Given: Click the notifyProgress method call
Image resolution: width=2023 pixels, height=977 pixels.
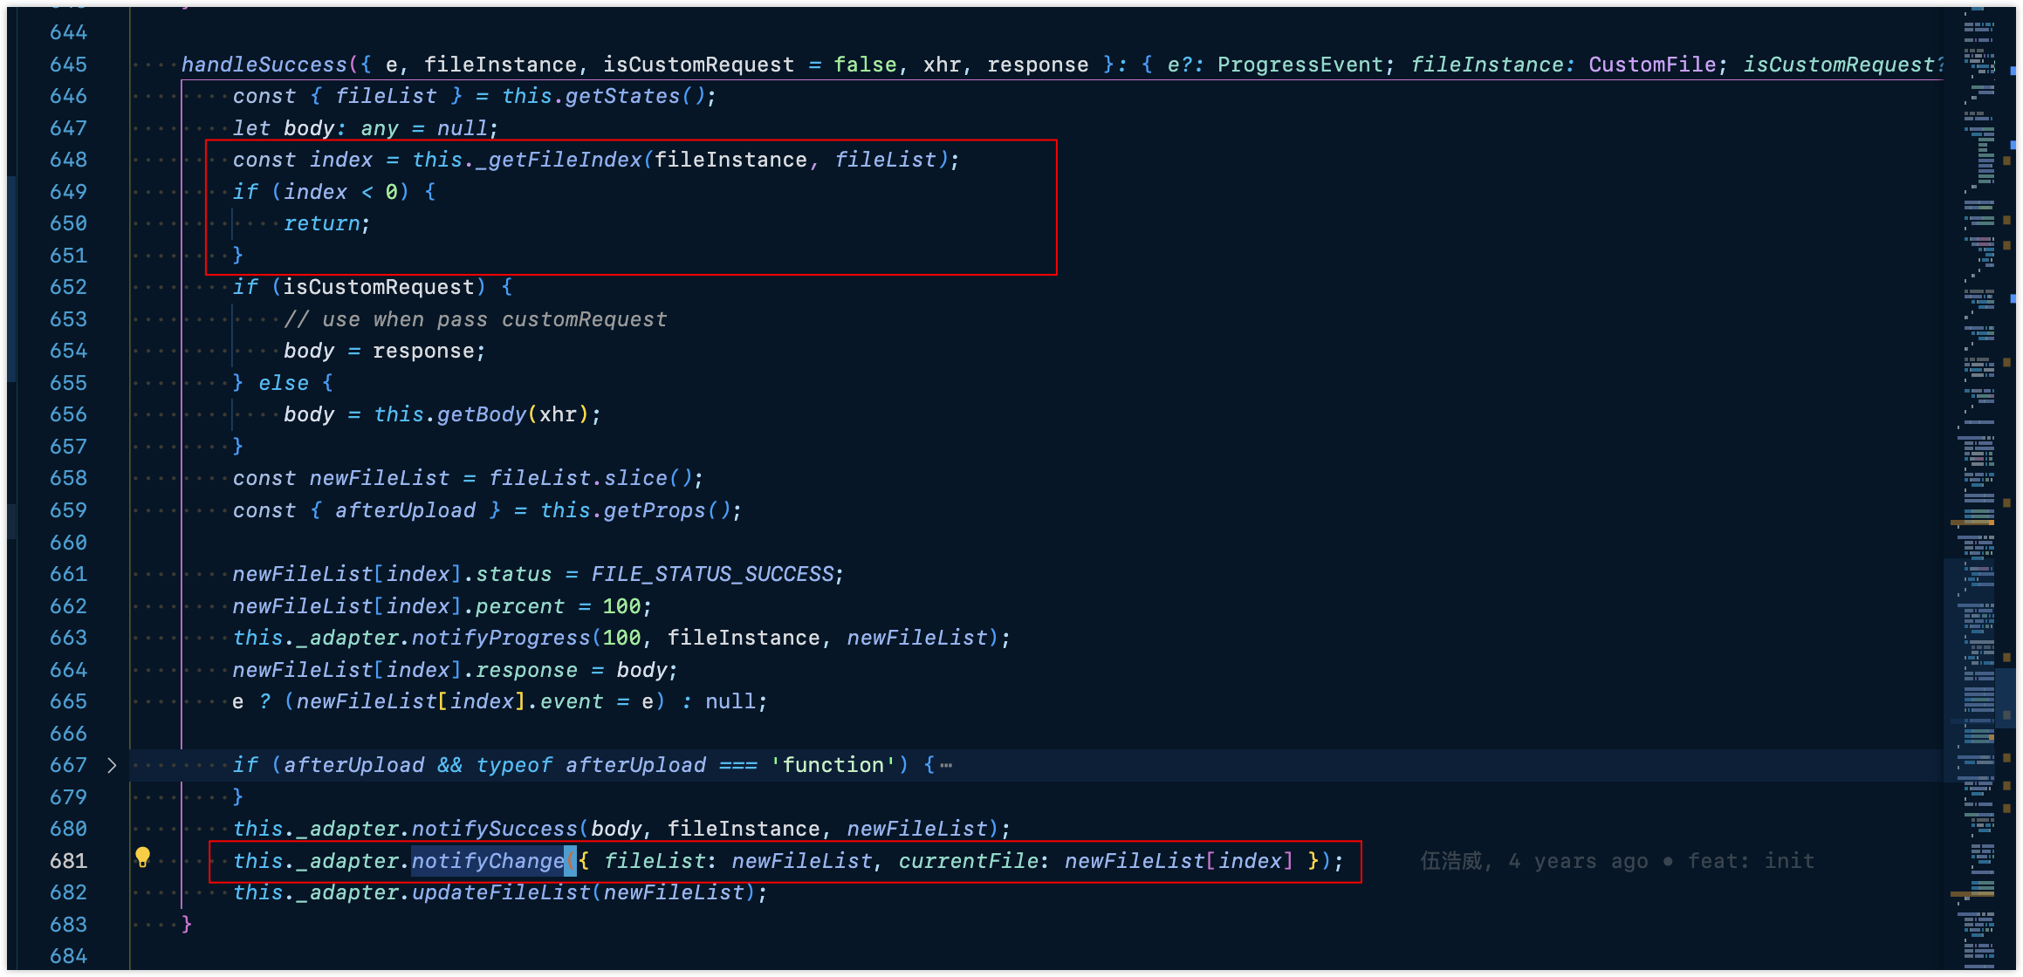Looking at the screenshot, I should tap(500, 638).
